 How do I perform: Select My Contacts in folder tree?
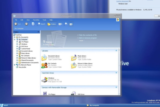coord(25,56)
